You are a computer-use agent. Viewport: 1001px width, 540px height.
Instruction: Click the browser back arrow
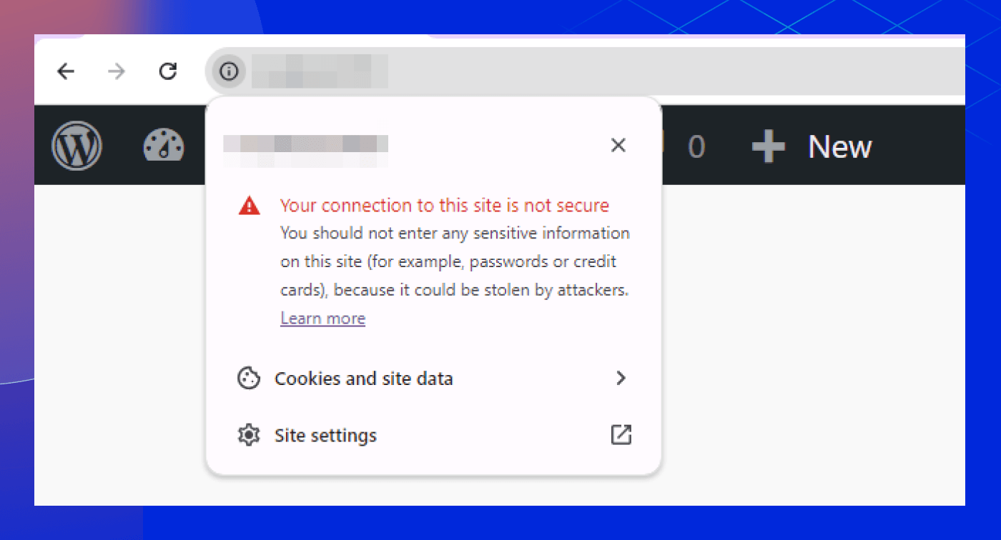66,71
